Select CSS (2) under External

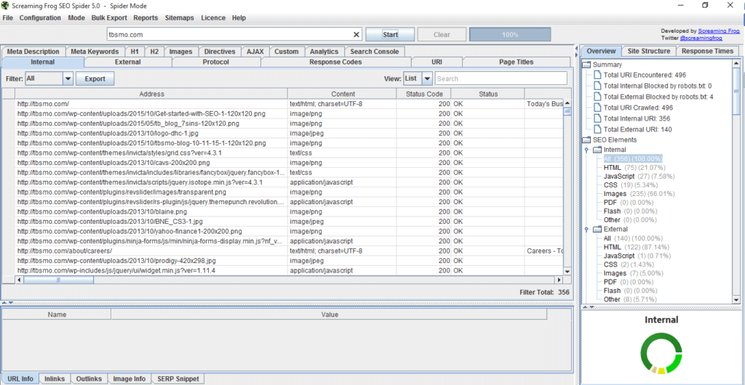pos(629,265)
